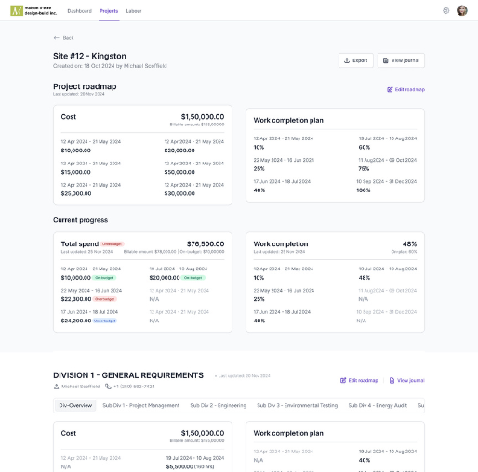The height and width of the screenshot is (472, 478).
Task: Click the Back link text
Action: (x=68, y=38)
